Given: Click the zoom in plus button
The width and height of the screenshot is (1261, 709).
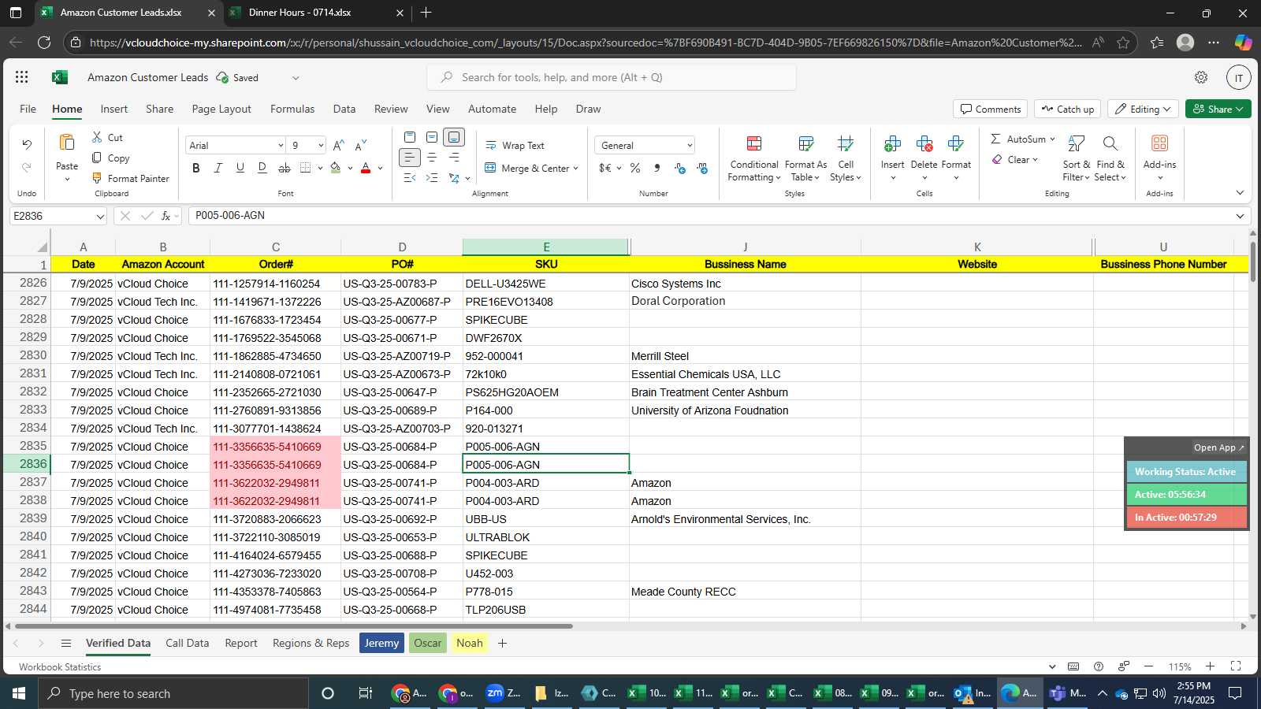Looking at the screenshot, I should point(1211,666).
